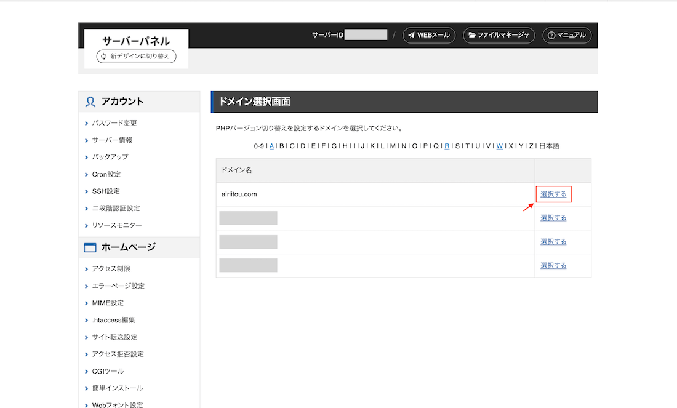Click the 日本語 index entry

point(549,146)
